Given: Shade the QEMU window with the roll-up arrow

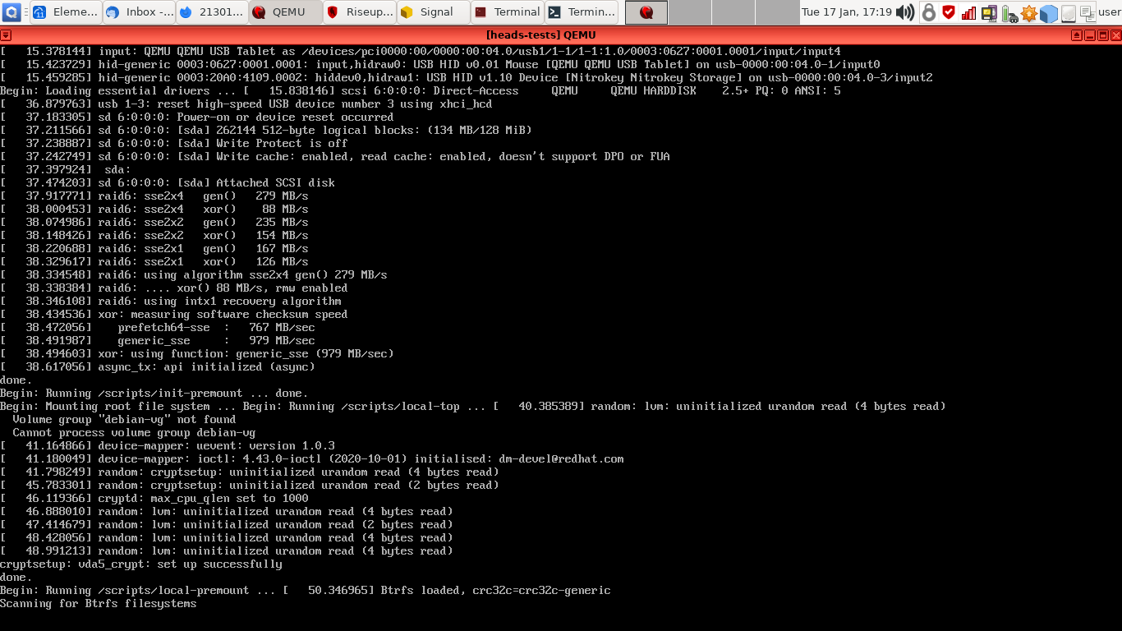Looking at the screenshot, I should tap(1076, 35).
